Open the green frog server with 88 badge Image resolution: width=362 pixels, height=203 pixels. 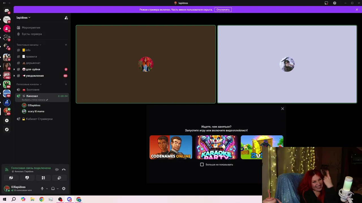tap(7, 84)
